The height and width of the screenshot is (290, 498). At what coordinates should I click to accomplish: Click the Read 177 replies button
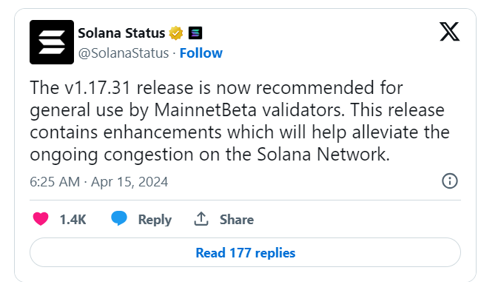point(245,252)
